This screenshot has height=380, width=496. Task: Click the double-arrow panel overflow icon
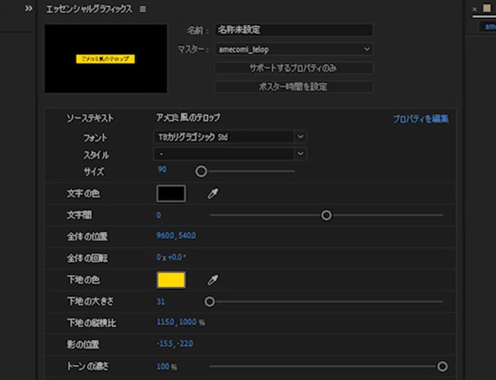click(x=29, y=8)
